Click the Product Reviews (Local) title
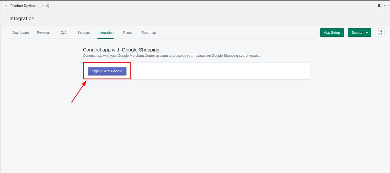This screenshot has width=390, height=173. click(30, 6)
